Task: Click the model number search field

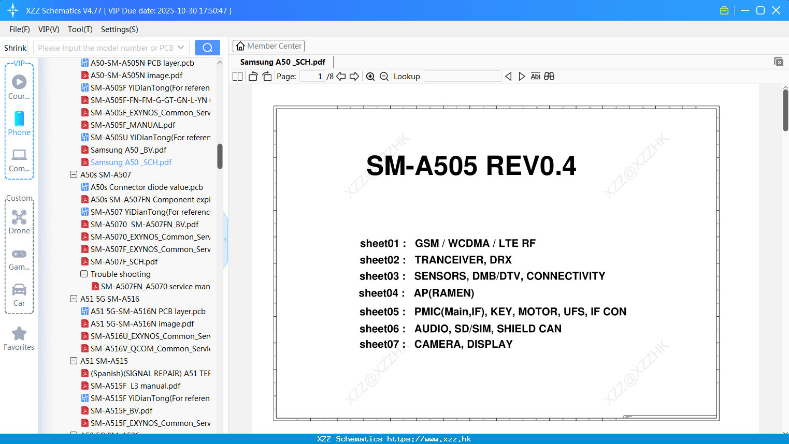Action: (106, 48)
